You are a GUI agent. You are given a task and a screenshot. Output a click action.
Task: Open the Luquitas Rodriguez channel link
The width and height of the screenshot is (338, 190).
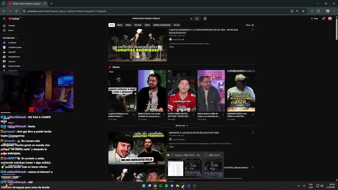(179, 139)
